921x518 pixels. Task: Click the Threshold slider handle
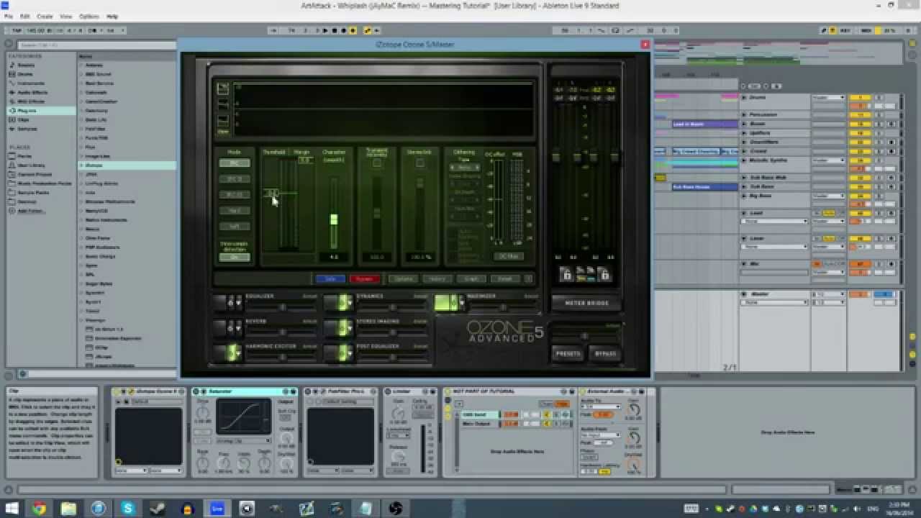272,193
